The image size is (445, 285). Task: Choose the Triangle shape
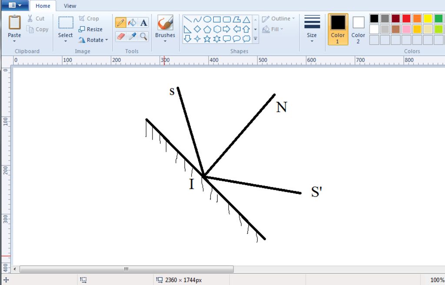pos(246,20)
